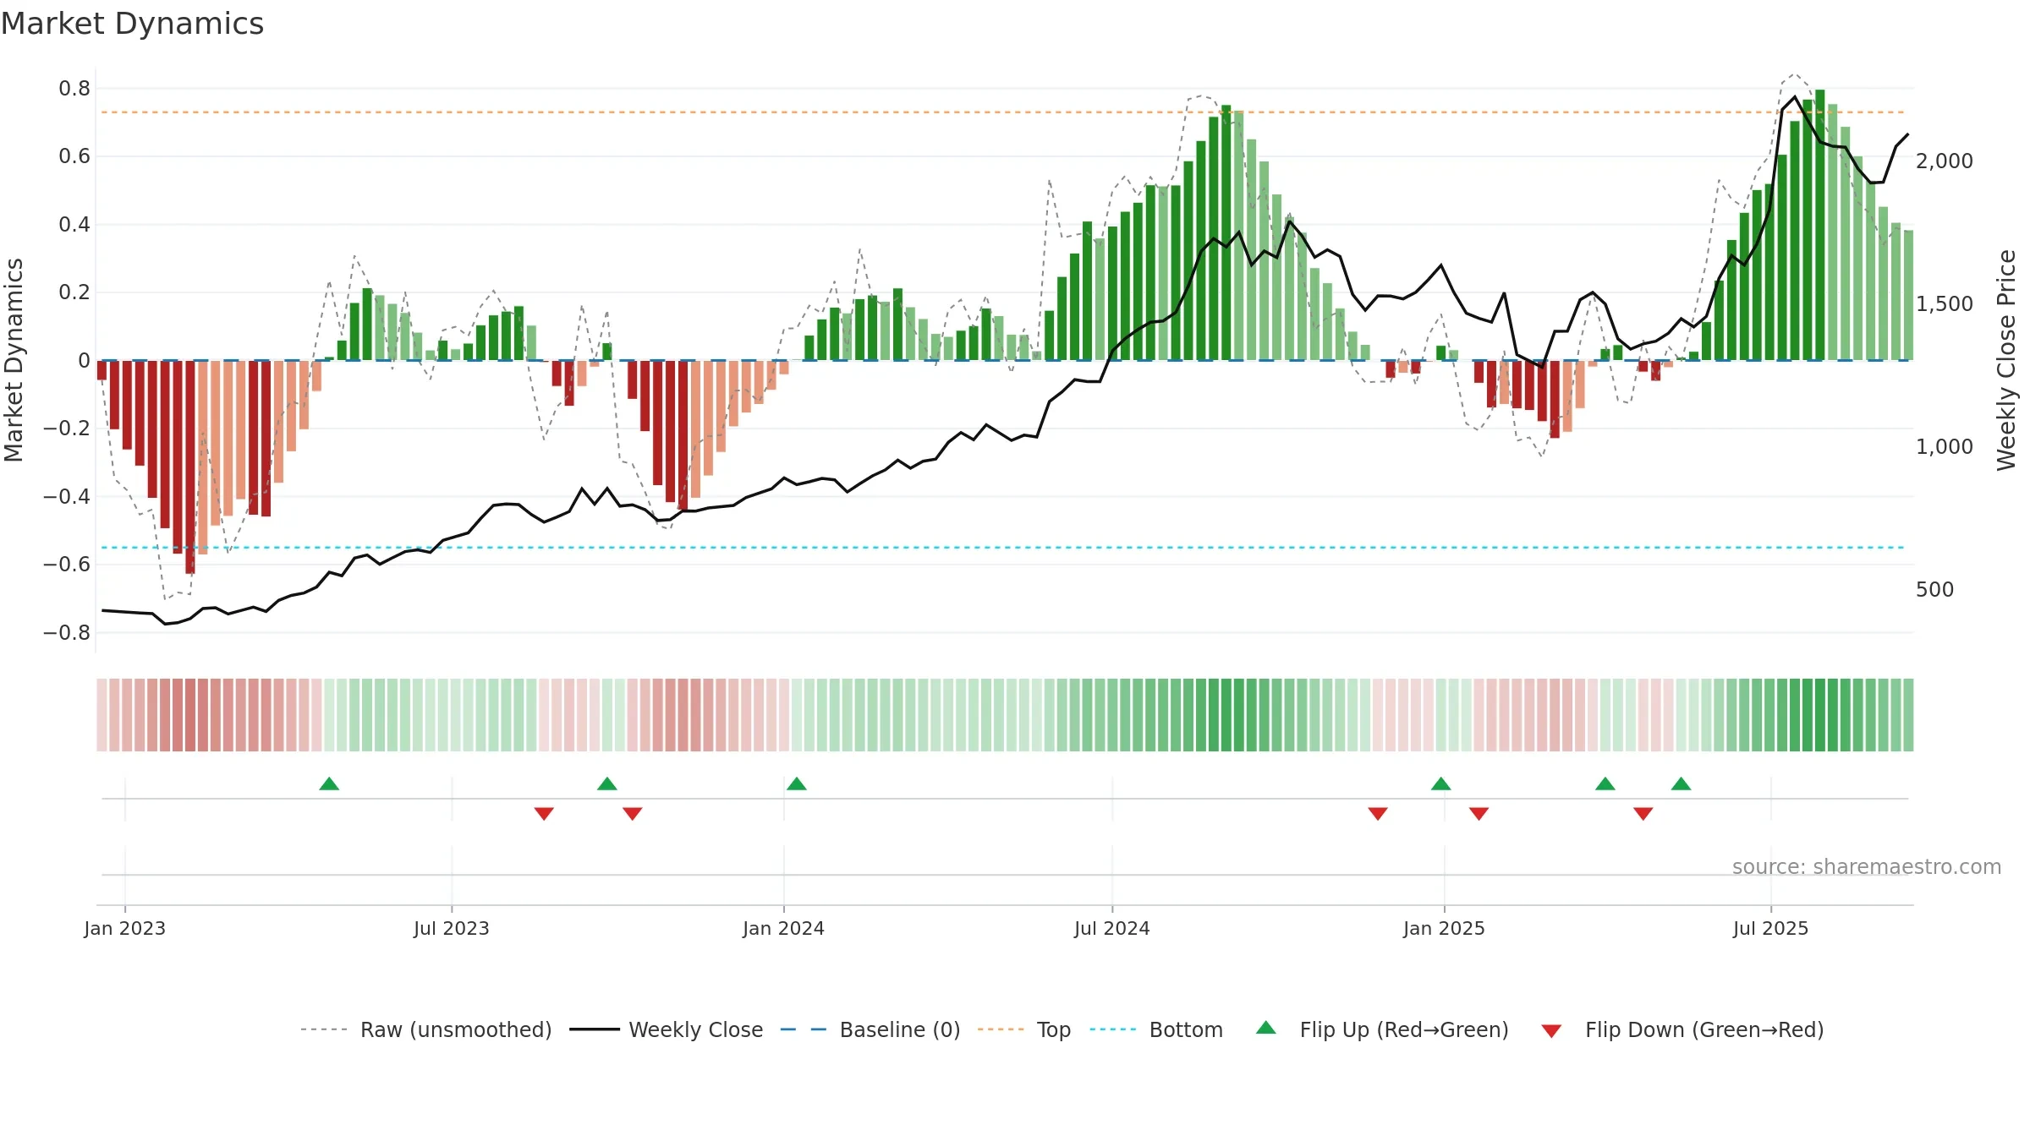Click the Market Dynamics chart title at top
Screen dimensions: 2030x1141
[132, 24]
